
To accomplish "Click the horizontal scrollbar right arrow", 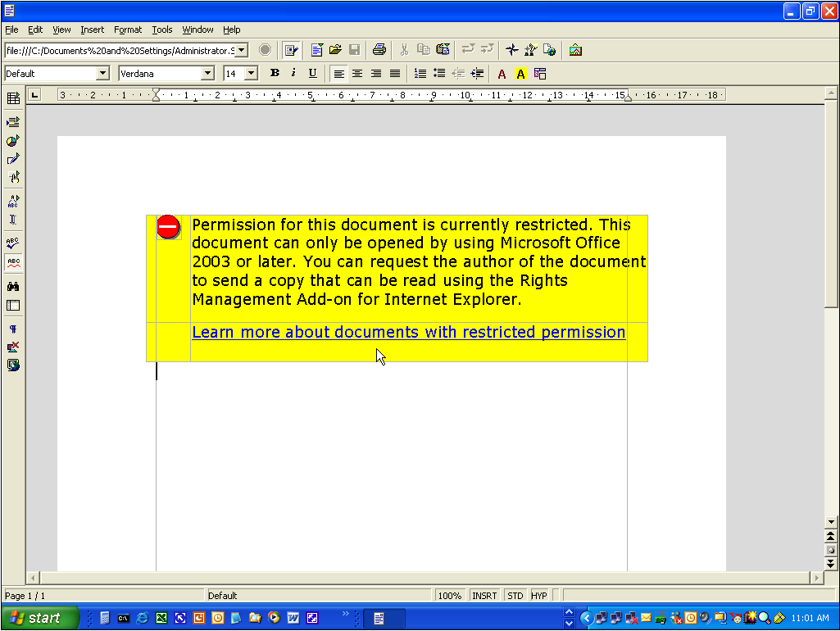I will tap(817, 578).
